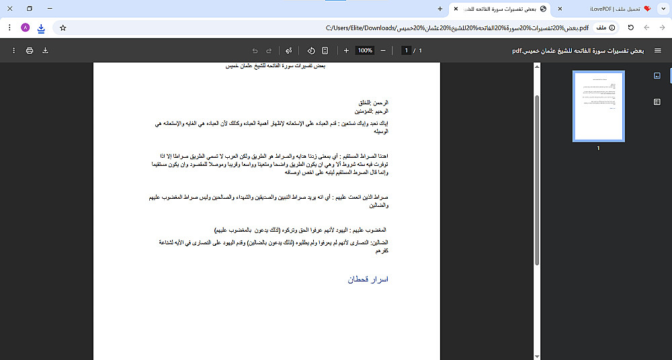Viewport: 672px width, 360px height.
Task: Click the PDF file name title in the viewer toolbar
Action: pyautogui.click(x=578, y=50)
